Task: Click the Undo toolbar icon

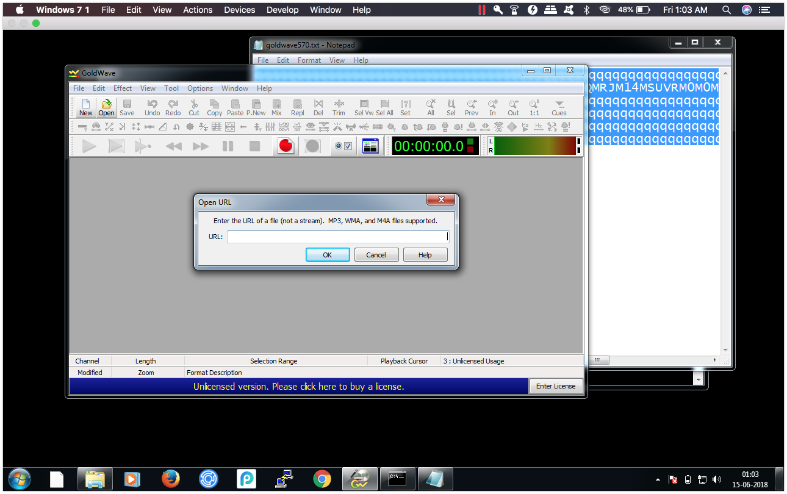Action: [152, 107]
